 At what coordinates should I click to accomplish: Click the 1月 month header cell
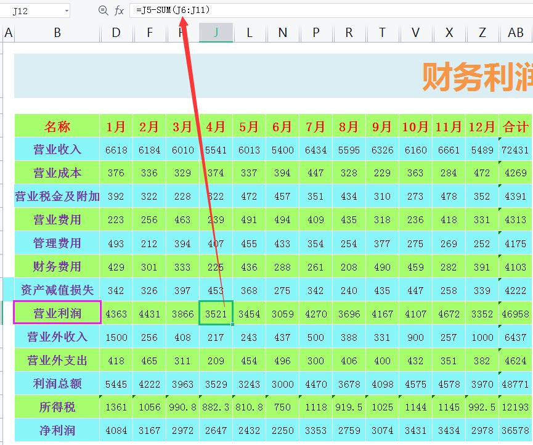coord(116,126)
